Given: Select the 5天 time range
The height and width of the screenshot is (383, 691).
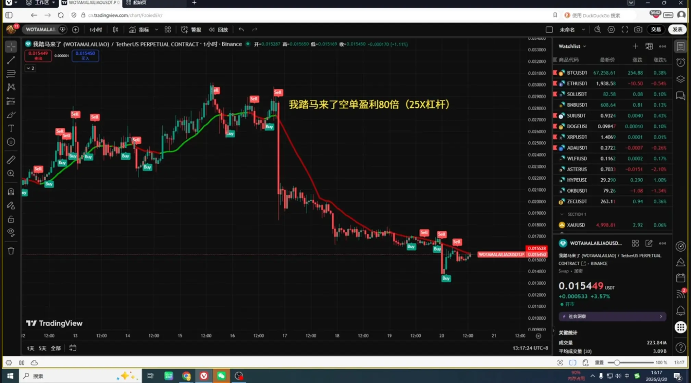Looking at the screenshot, I should pyautogui.click(x=42, y=348).
